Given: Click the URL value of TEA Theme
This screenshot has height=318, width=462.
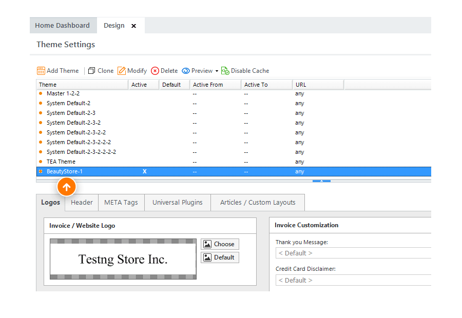Looking at the screenshot, I should point(299,162).
